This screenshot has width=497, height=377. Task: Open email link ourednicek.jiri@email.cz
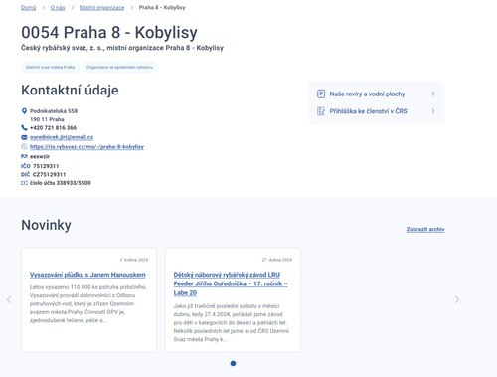[62, 137]
